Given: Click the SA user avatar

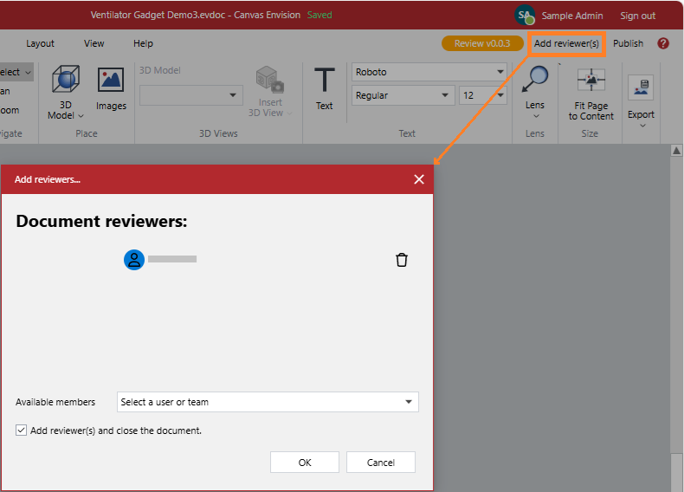Looking at the screenshot, I should pyautogui.click(x=525, y=16).
